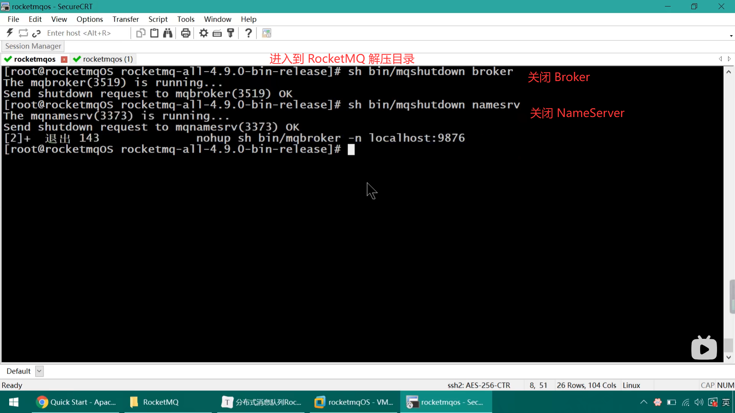Click the Keymap Editor keyboard icon

point(217,33)
